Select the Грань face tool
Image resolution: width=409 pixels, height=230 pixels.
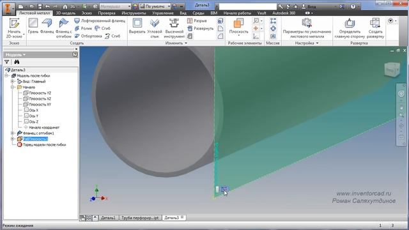[x=33, y=26]
